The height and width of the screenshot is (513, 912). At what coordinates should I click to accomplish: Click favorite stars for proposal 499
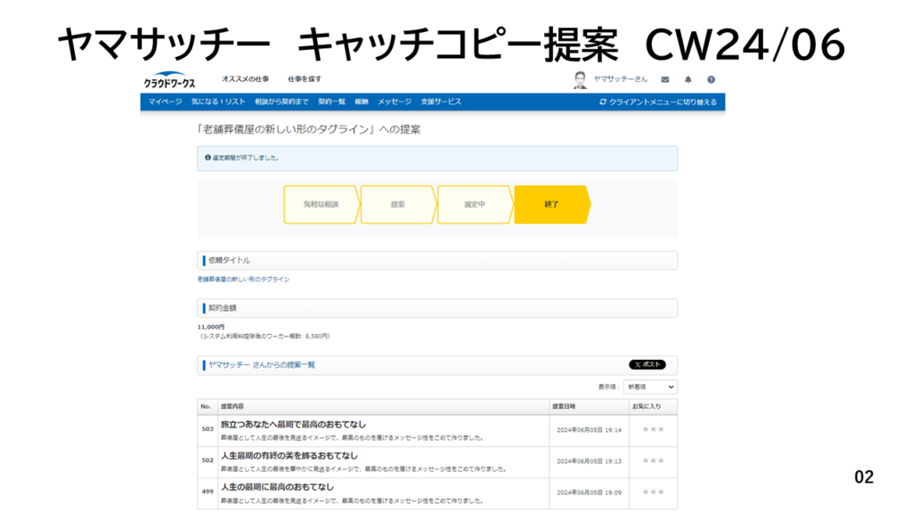pyautogui.click(x=653, y=492)
